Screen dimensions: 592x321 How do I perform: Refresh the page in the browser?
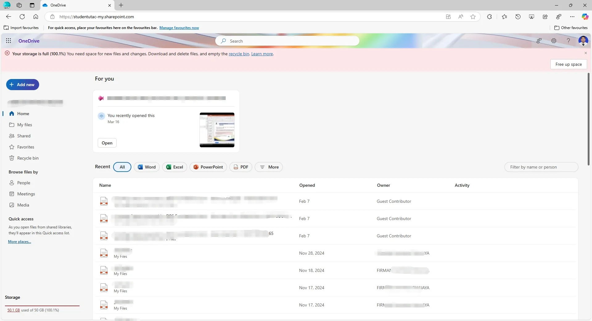(22, 17)
